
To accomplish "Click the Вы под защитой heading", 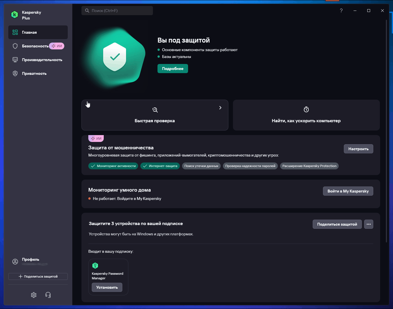I will point(183,40).
